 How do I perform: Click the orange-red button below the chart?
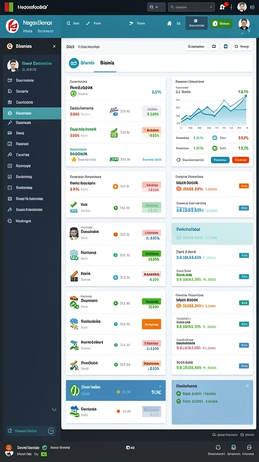click(241, 160)
